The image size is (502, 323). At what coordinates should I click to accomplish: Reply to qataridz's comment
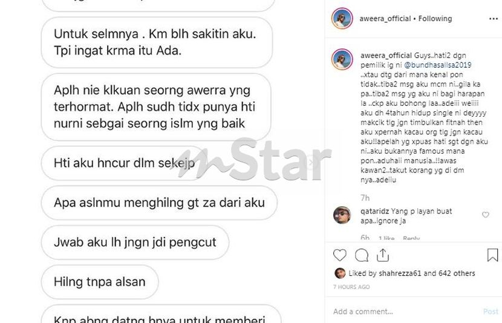411,238
